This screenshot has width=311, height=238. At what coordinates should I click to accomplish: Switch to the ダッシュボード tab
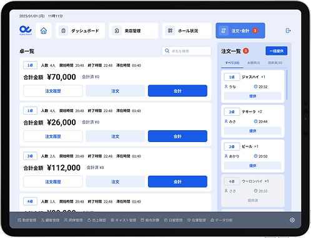point(80,31)
